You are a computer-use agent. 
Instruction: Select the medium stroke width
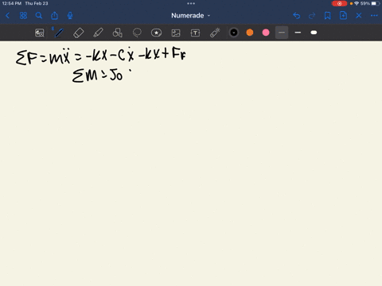click(x=298, y=33)
